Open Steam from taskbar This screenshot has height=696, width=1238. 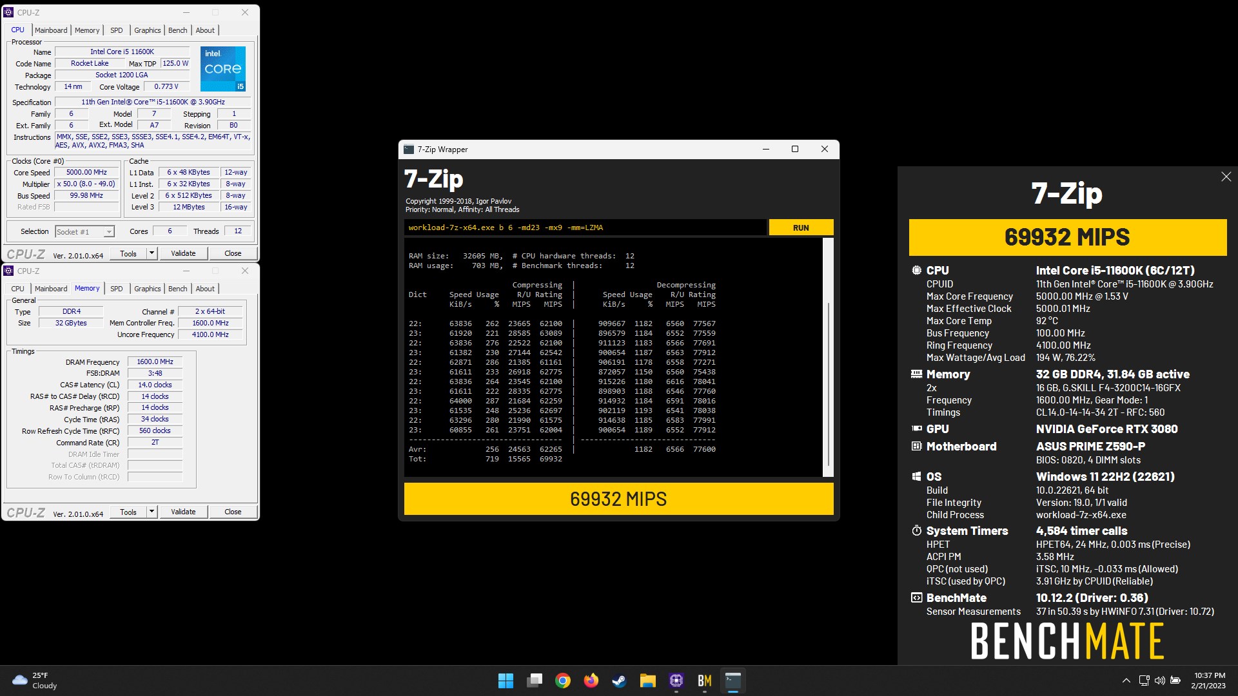(x=619, y=681)
